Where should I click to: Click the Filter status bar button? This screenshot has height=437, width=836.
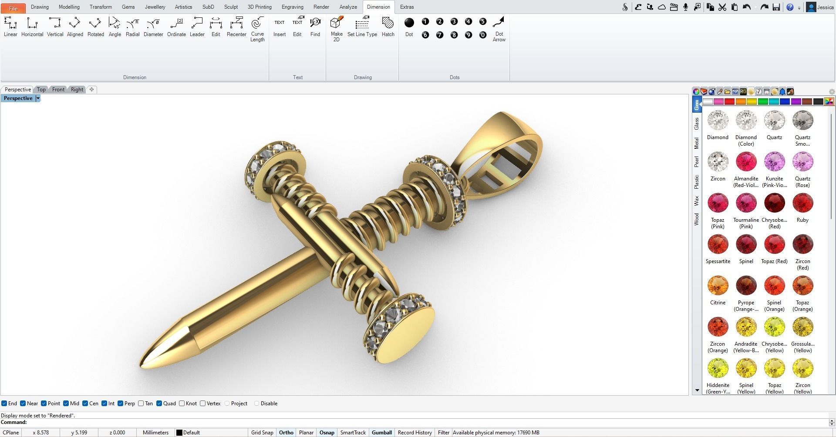coord(443,433)
